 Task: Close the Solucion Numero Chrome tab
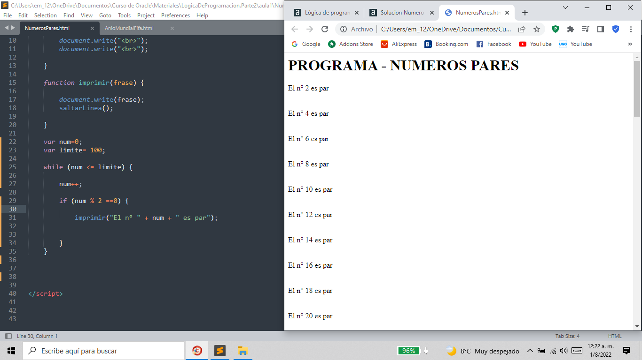(x=431, y=13)
